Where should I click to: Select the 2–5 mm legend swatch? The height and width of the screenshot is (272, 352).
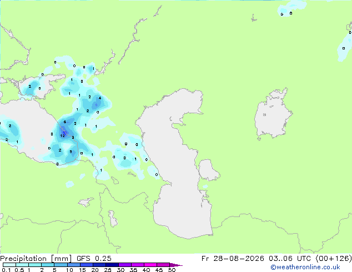pyautogui.click(x=48, y=265)
